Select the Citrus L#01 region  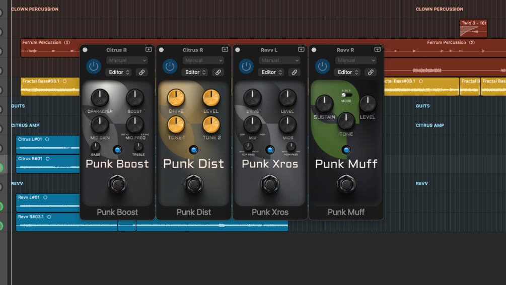pyautogui.click(x=48, y=145)
